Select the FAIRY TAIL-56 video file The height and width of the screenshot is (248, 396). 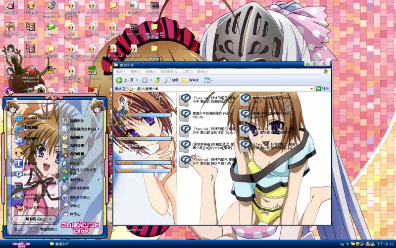coord(204,115)
